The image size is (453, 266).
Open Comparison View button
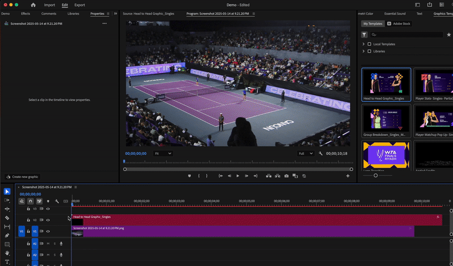click(295, 176)
